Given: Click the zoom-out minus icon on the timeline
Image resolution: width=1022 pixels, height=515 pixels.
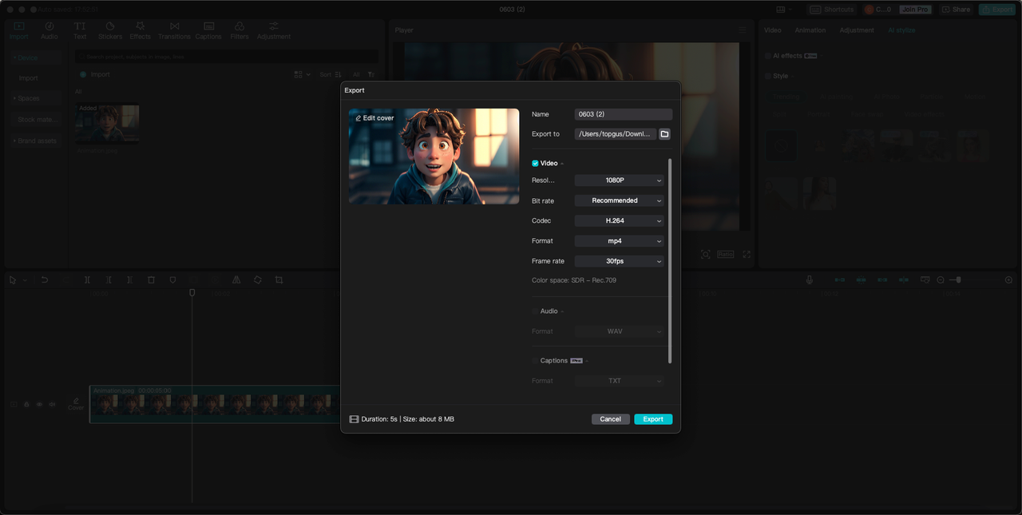Looking at the screenshot, I should [941, 280].
